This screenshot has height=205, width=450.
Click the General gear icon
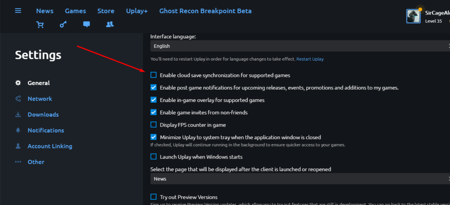click(18, 83)
